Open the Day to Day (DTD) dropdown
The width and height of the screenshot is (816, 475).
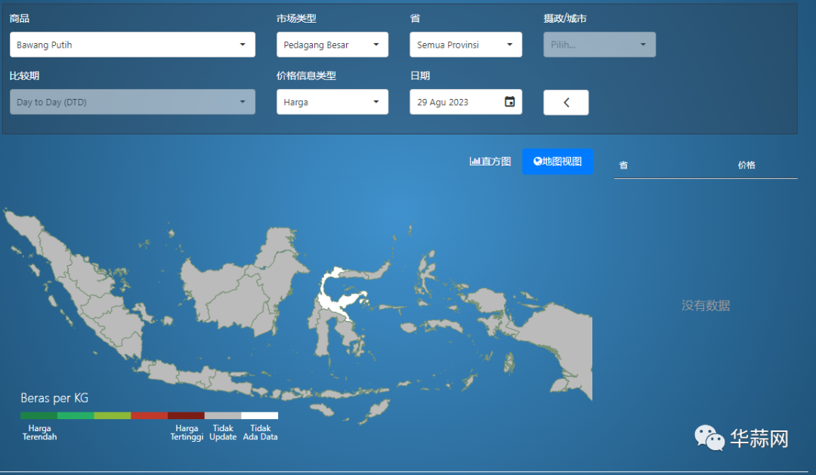[132, 102]
